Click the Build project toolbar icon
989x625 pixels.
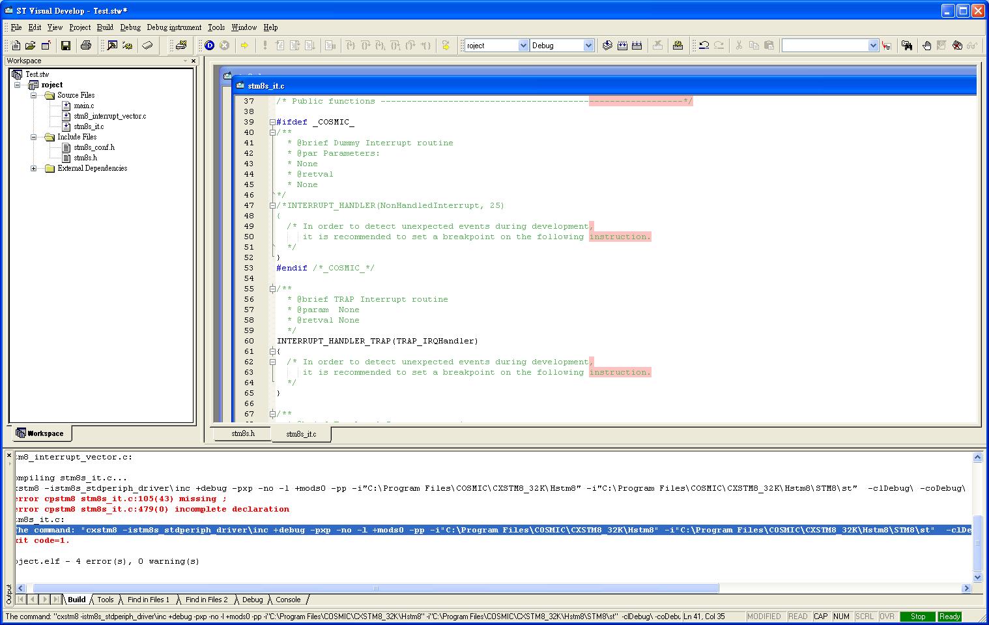tap(622, 45)
